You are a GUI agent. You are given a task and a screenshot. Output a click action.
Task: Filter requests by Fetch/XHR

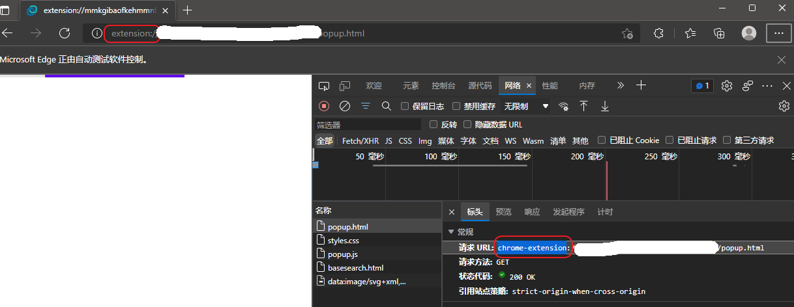pos(360,141)
